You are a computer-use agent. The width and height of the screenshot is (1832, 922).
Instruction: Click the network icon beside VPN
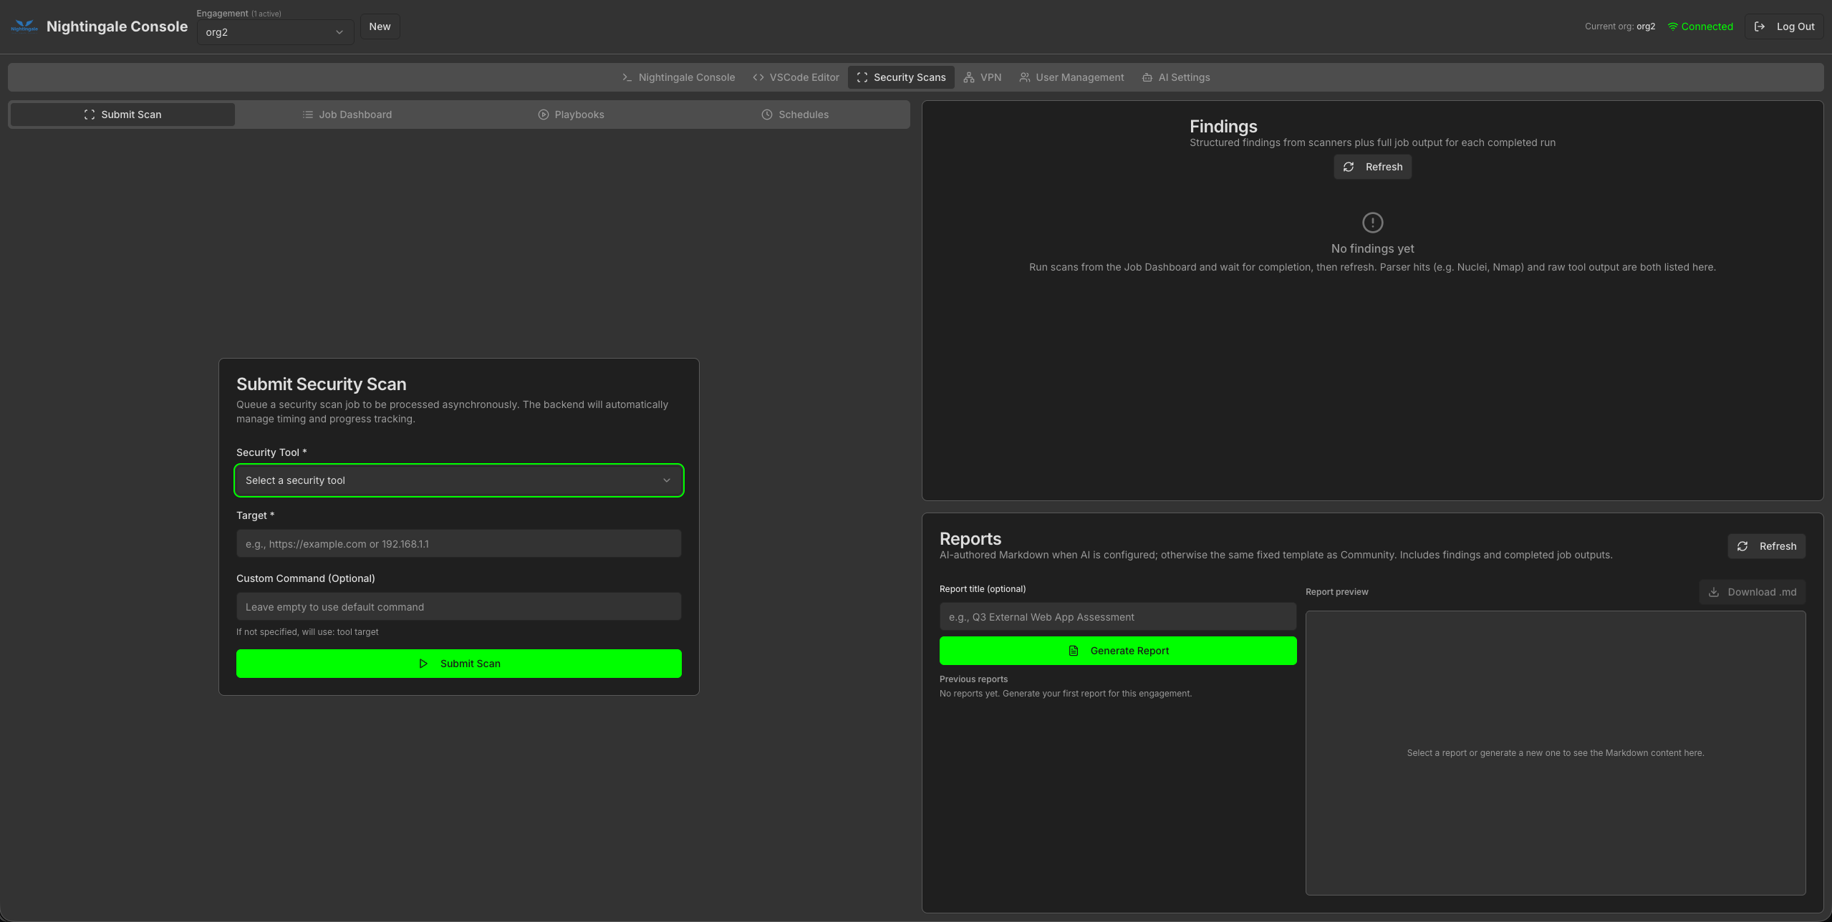(x=968, y=77)
